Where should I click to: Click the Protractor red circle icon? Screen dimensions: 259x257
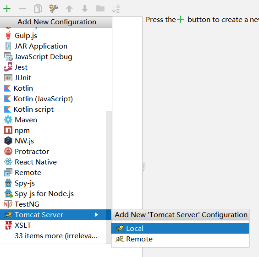(8, 151)
